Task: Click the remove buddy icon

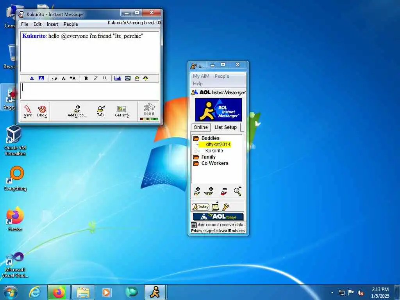Action: [223, 191]
